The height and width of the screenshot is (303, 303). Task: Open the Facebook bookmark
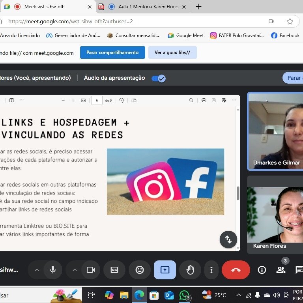285,36
